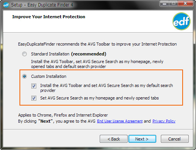Viewport: 196px width, 150px height.
Task: Uncheck Set AVG Secure Search homepage checkbox
Action: 34,98
